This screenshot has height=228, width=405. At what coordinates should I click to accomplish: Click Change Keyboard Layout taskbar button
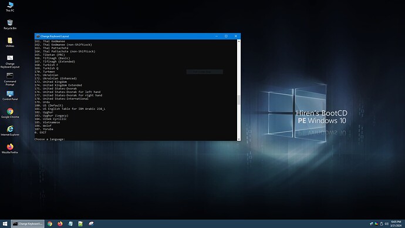[x=28, y=224]
